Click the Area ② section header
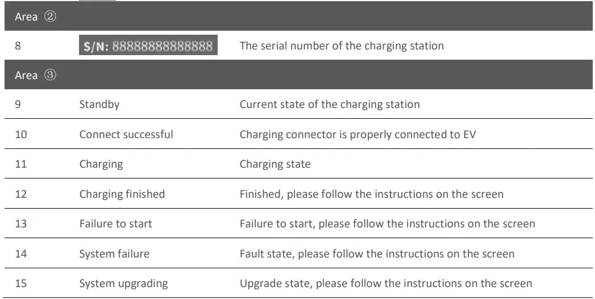The image size is (595, 299). click(x=35, y=17)
